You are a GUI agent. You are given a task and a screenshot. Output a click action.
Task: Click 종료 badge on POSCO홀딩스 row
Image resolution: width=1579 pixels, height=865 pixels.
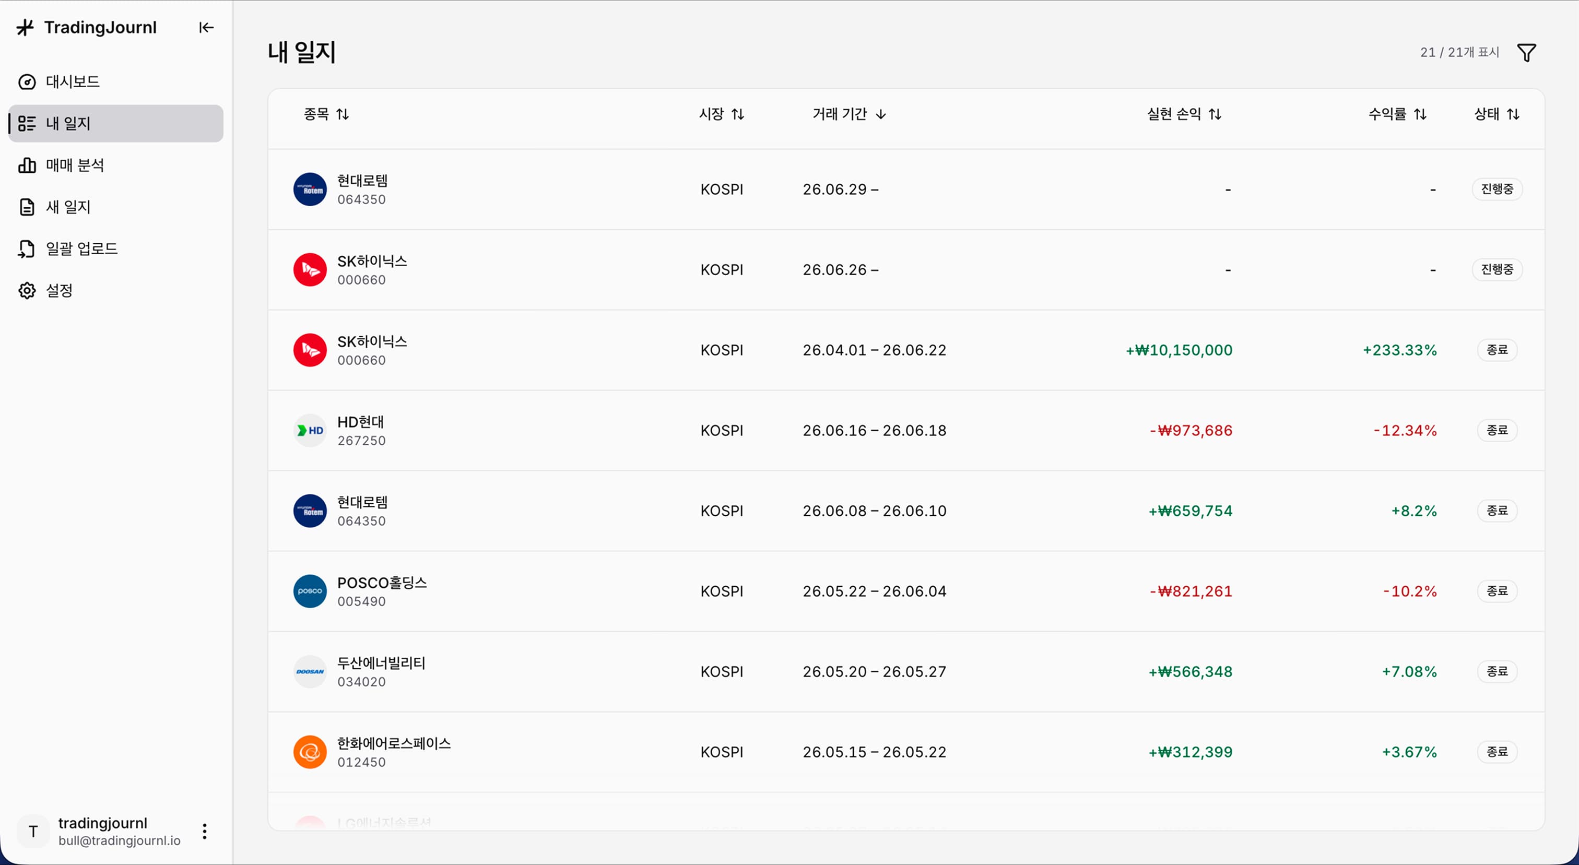(x=1497, y=590)
